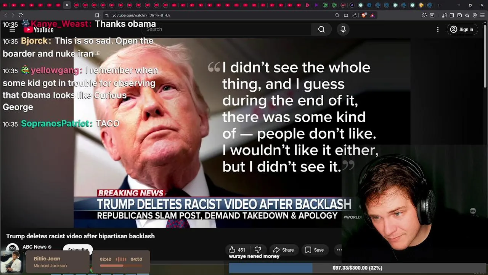Seek on the Billie Jean song progress bar

click(121, 266)
